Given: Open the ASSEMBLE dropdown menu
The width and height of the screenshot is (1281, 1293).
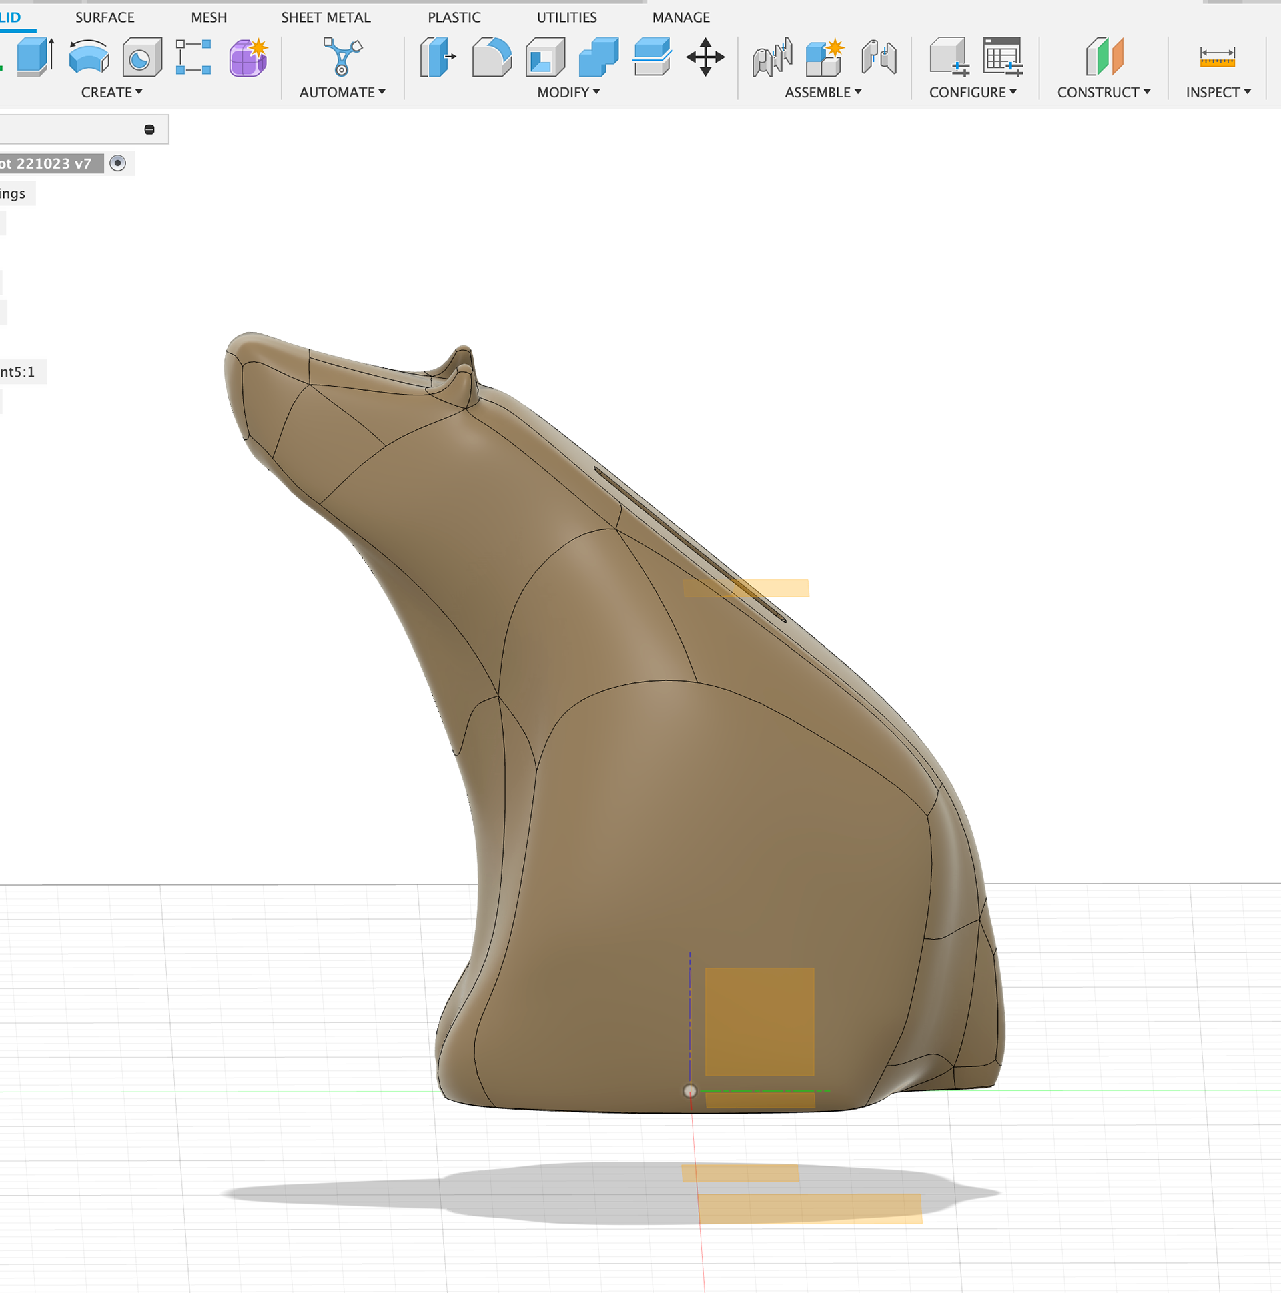Looking at the screenshot, I should [x=822, y=92].
